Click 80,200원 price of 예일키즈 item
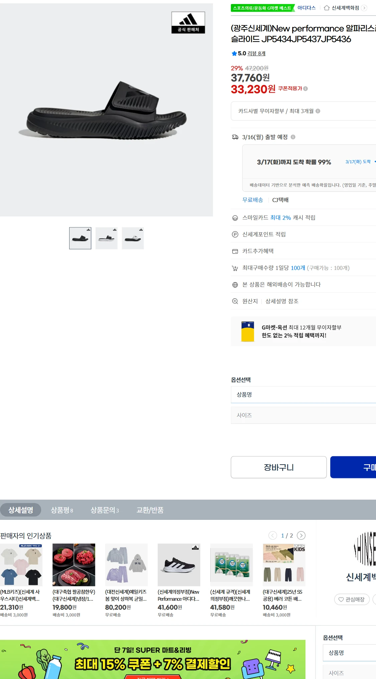 click(118, 607)
